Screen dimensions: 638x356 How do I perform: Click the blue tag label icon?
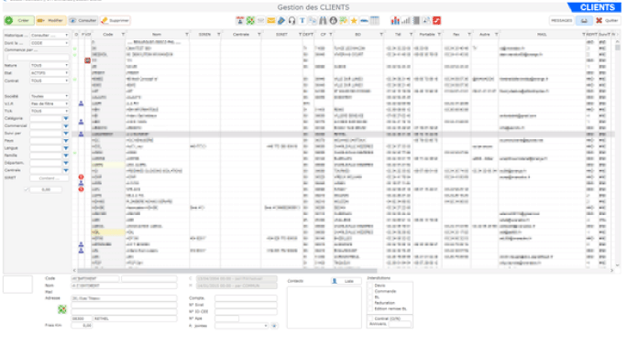click(281, 20)
